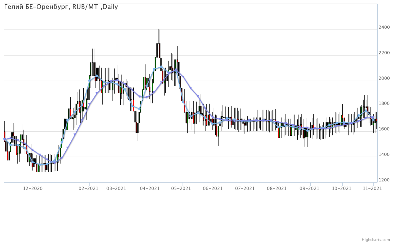Select the 1800 price axis label
This screenshot has height=243, width=394.
[x=384, y=104]
